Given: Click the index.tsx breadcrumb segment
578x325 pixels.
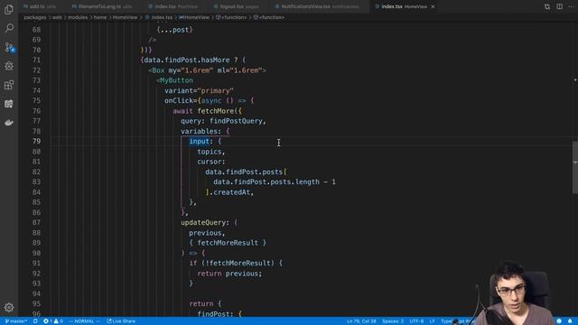Looking at the screenshot, I should 159,17.
